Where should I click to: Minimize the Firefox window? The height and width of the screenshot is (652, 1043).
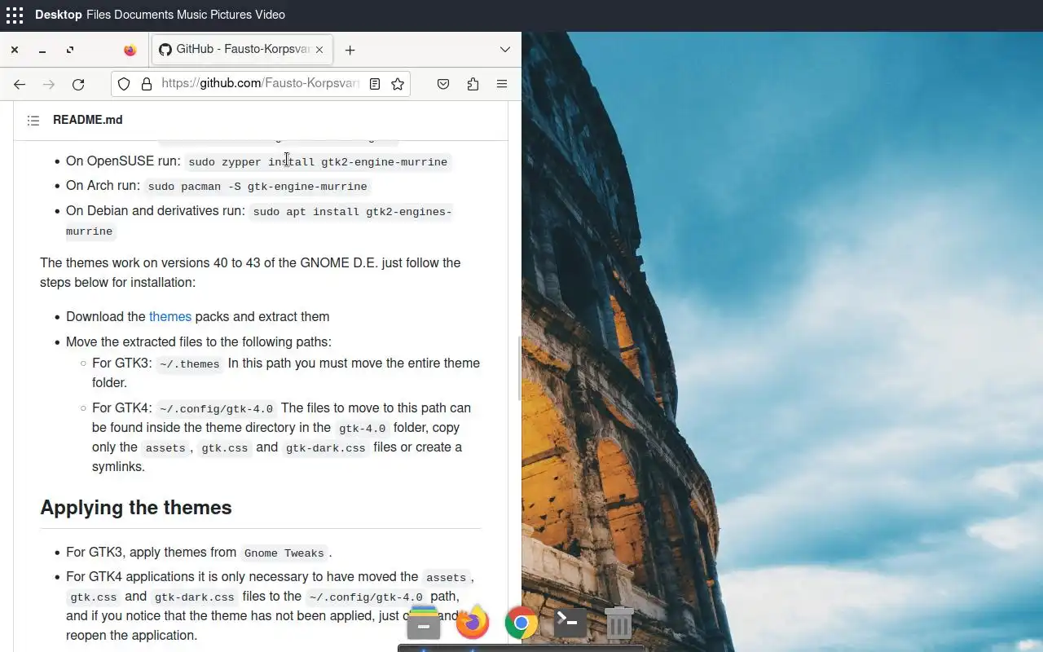(42, 50)
